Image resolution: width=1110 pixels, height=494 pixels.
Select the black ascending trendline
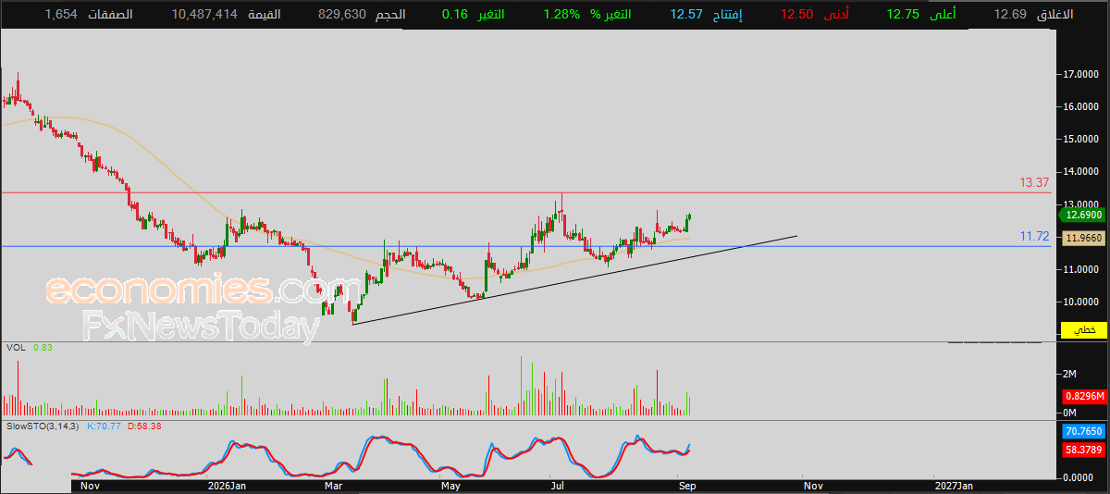pyautogui.click(x=574, y=280)
